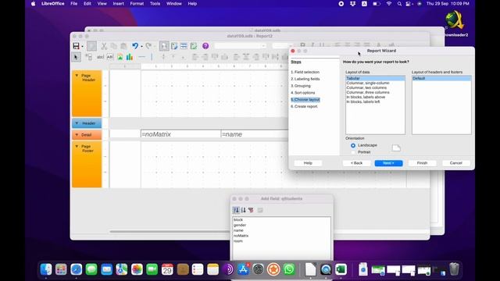Click sort descending icon in Add Field
Viewport: 500px width, 281px height.
(243, 210)
